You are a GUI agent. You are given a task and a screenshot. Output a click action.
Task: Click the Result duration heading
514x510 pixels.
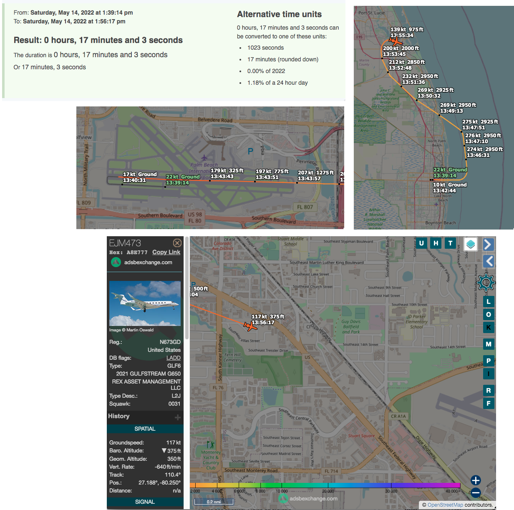[98, 40]
